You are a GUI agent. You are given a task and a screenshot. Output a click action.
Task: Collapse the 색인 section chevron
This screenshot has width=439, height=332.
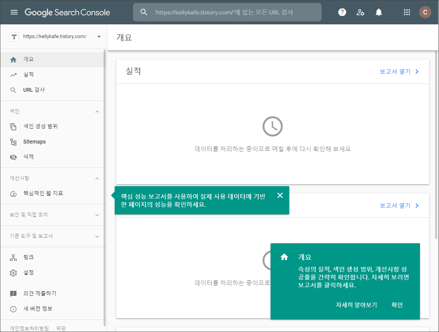point(97,111)
